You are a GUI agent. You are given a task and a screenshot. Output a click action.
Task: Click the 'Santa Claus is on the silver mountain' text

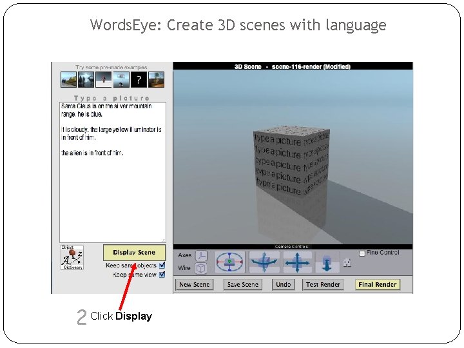(x=106, y=106)
